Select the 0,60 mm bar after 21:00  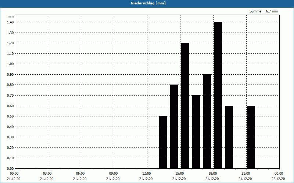(251, 137)
